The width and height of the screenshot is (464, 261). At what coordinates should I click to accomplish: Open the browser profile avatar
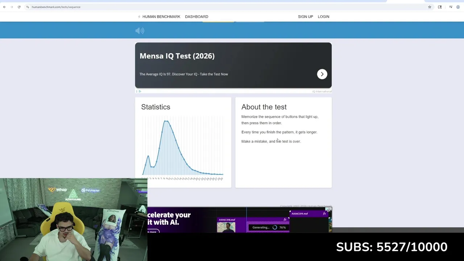(x=458, y=7)
